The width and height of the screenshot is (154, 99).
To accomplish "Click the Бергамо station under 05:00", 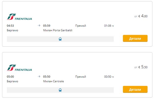I will point(13,81).
